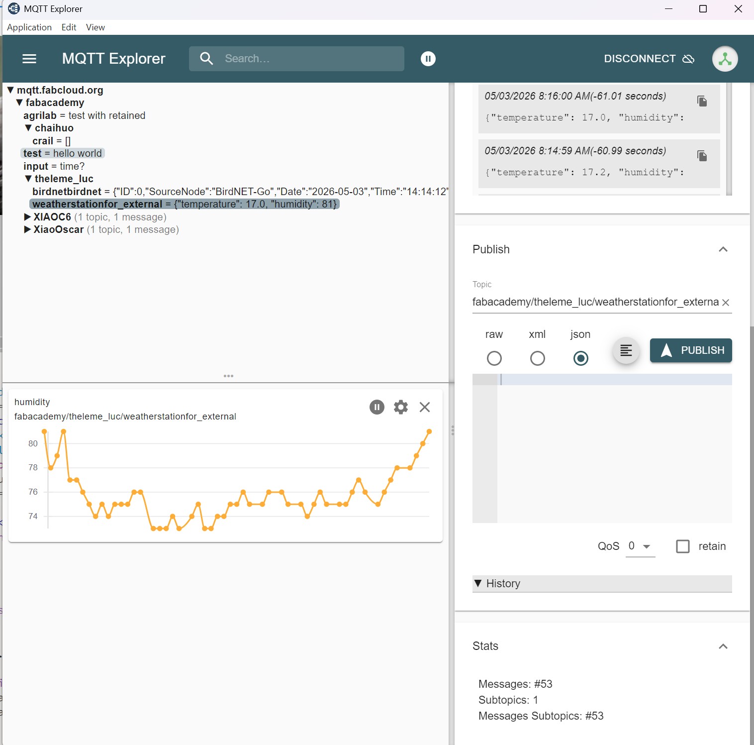Collapse the fabacademy topic node
This screenshot has height=745, width=754.
(x=19, y=103)
